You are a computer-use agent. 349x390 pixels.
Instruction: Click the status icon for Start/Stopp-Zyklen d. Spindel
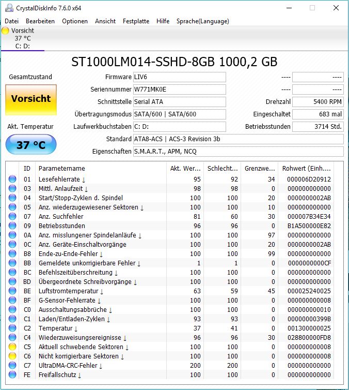(x=12, y=198)
